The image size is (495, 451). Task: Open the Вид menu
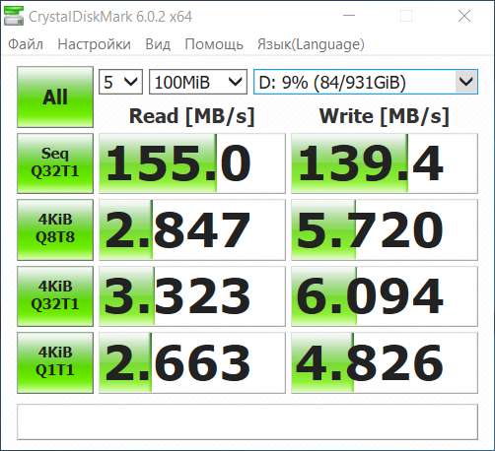(158, 44)
